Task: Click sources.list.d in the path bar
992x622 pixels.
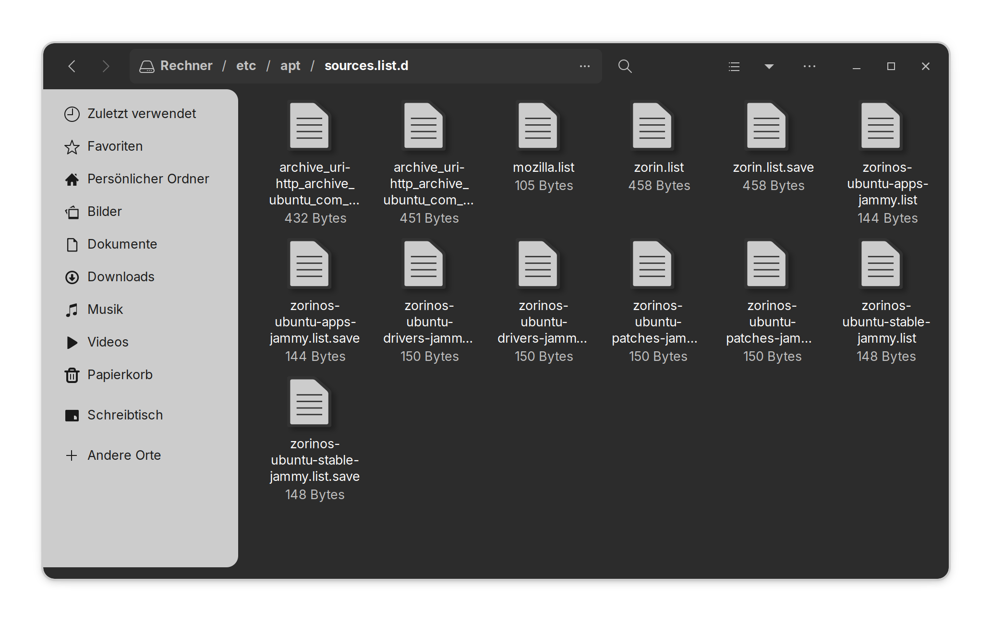Action: pos(366,66)
